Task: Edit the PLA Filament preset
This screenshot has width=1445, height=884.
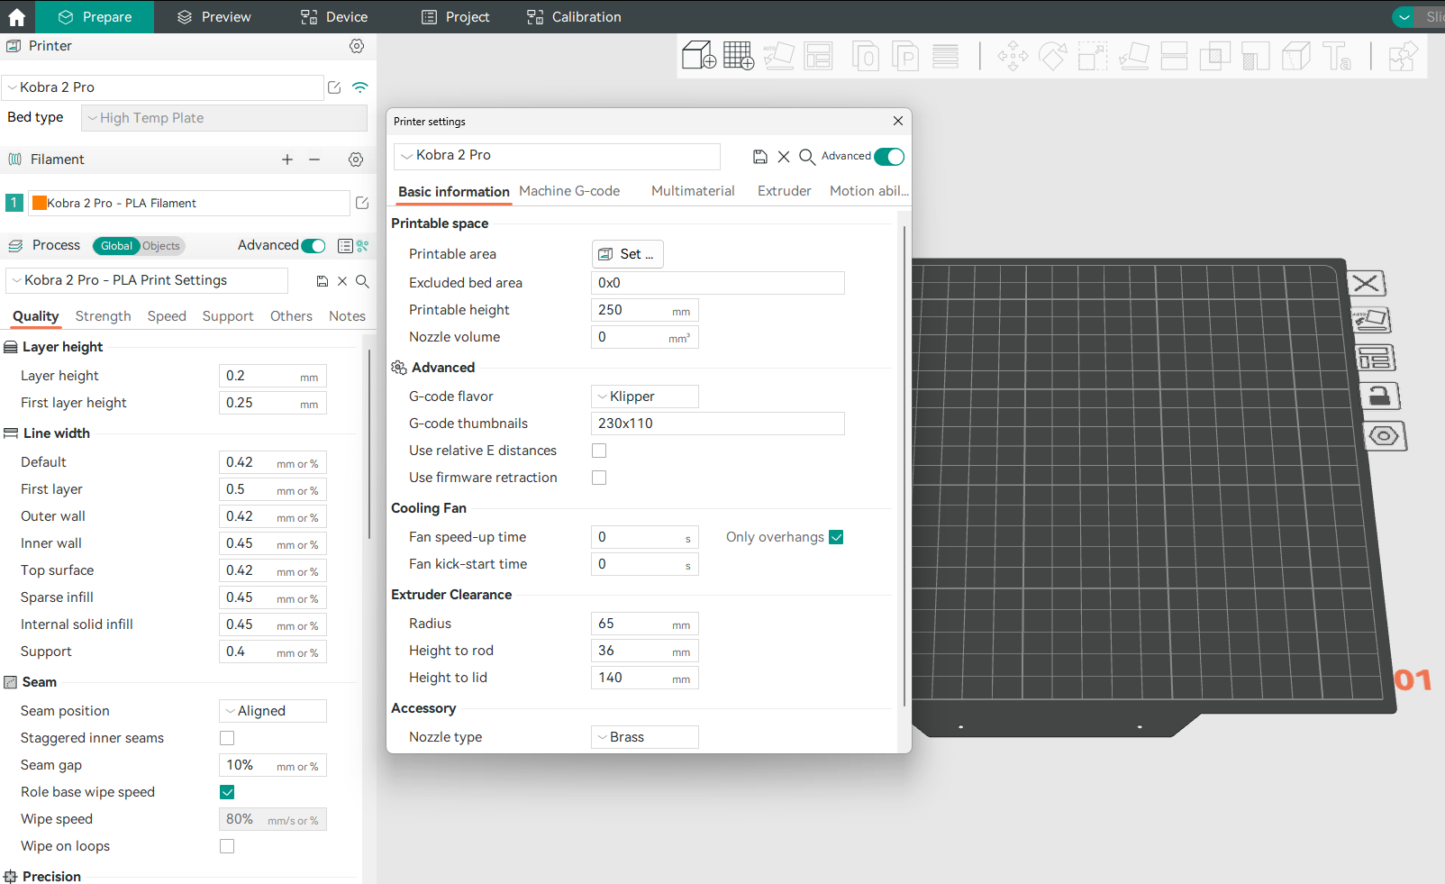Action: click(362, 203)
